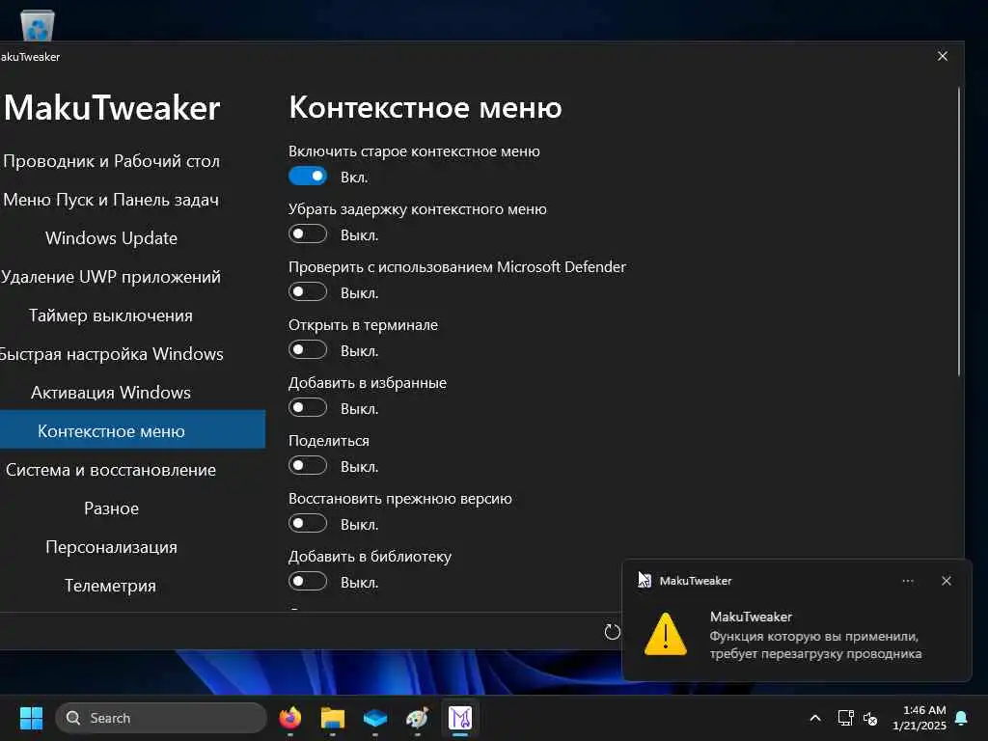988x741 pixels.
Task: Open 'Проводник и Рабочий стол' section
Action: 111,161
